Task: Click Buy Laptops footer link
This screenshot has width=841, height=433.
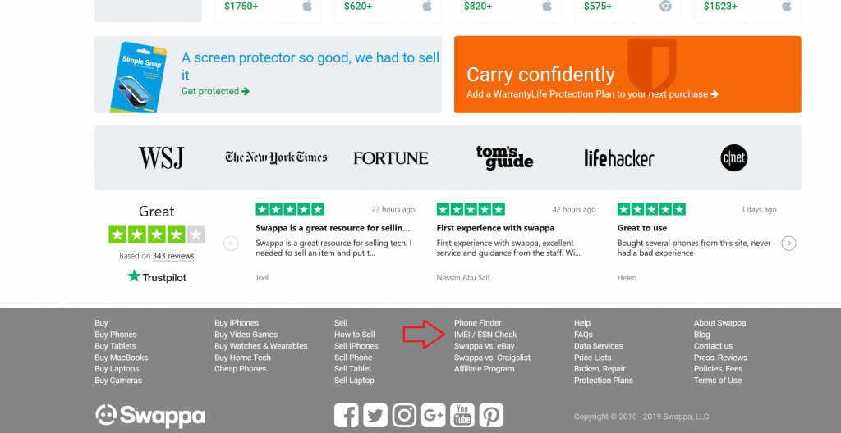Action: pyautogui.click(x=117, y=369)
